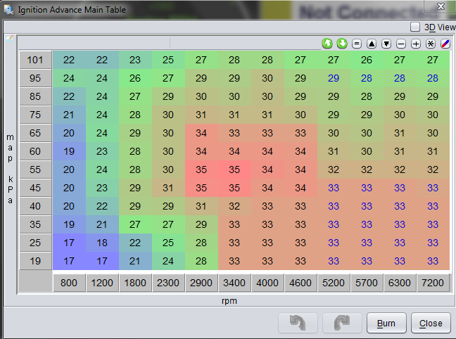Image resolution: width=456 pixels, height=339 pixels.
Task: Select cell 30 at 95 kPa, 4000 rpm
Action: (267, 78)
